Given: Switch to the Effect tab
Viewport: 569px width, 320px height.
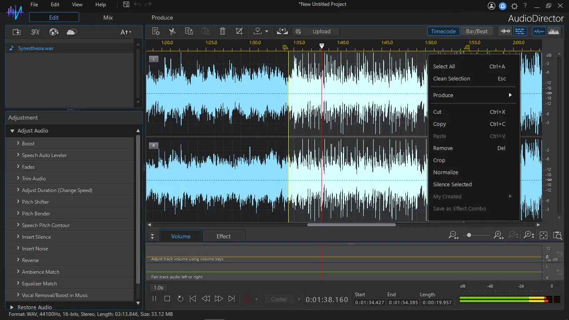Looking at the screenshot, I should coord(223,236).
